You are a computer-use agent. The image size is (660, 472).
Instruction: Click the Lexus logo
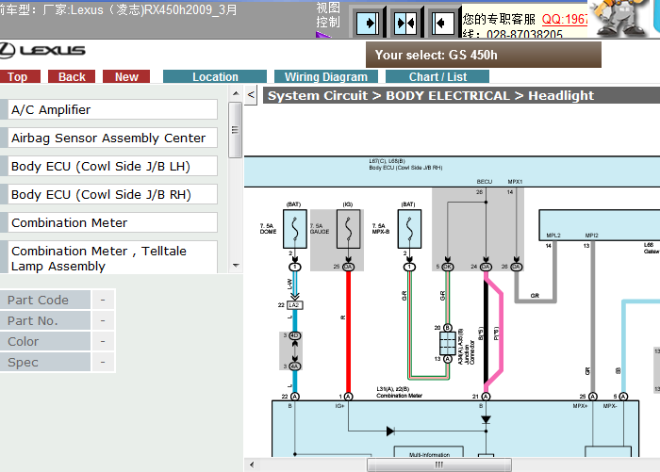pos(42,51)
